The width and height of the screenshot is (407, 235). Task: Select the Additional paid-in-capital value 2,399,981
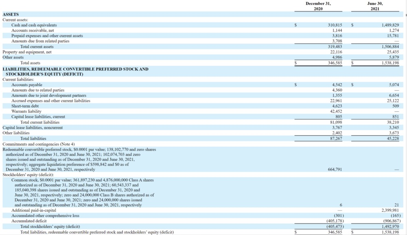point(389,210)
